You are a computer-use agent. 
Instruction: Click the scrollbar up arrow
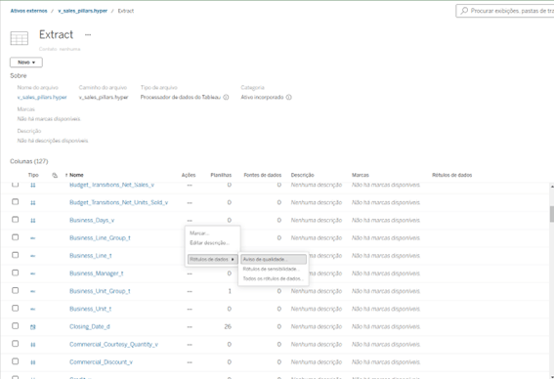pos(552,187)
